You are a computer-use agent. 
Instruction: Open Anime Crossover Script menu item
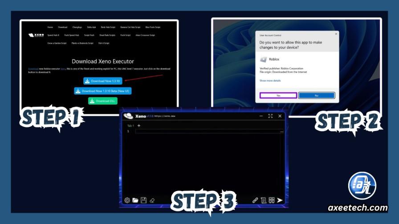pos(145,35)
